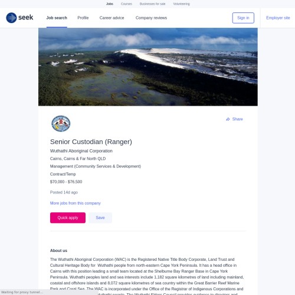Save this job listing
Viewport: 295px width, 295px height.
[100, 218]
